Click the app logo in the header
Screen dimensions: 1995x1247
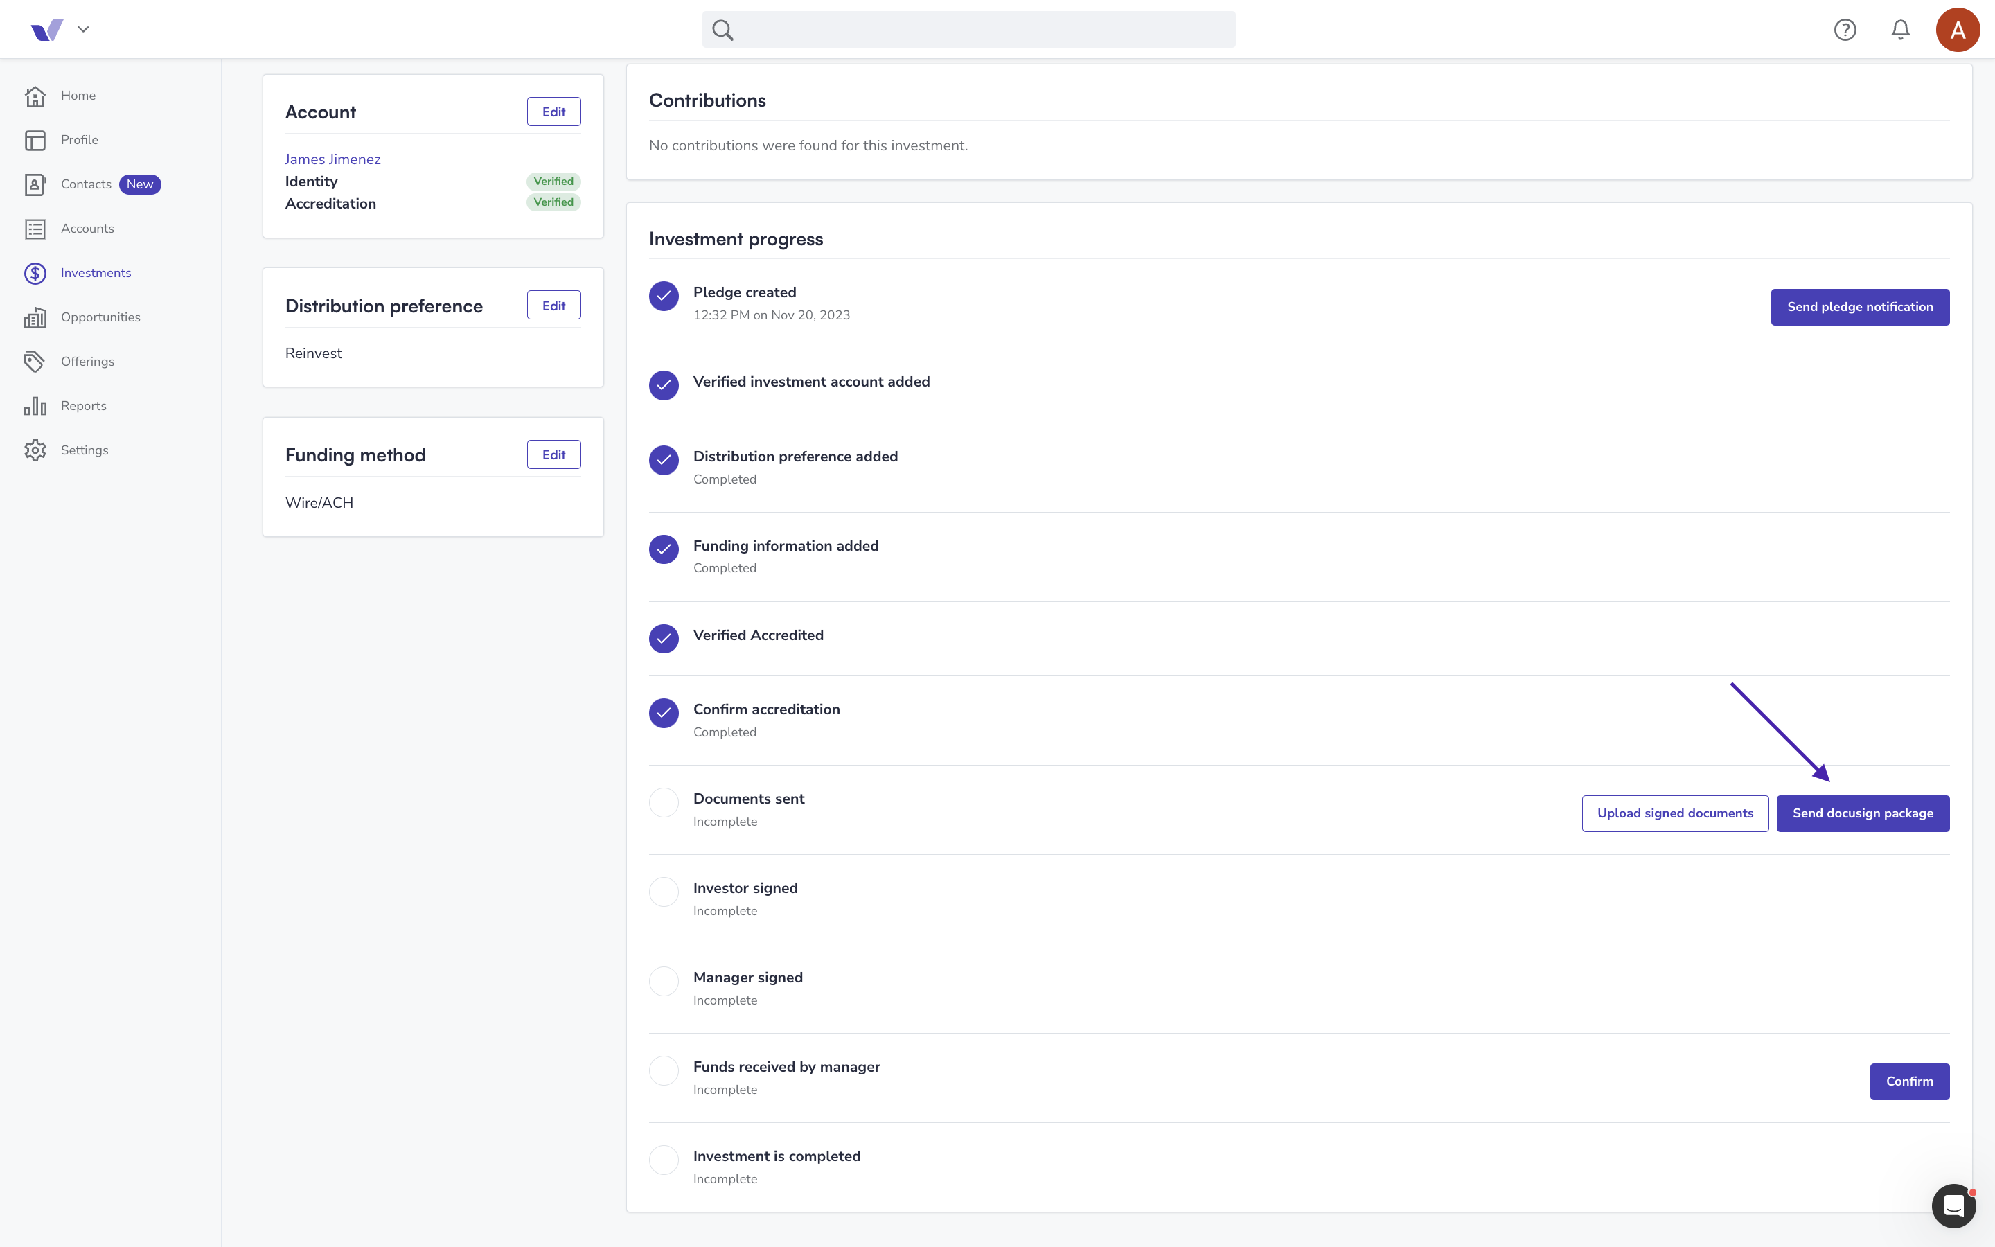coord(47,30)
